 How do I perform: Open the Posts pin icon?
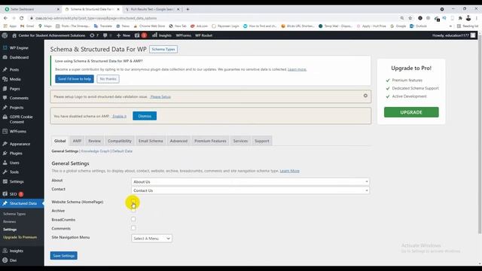(x=5, y=69)
